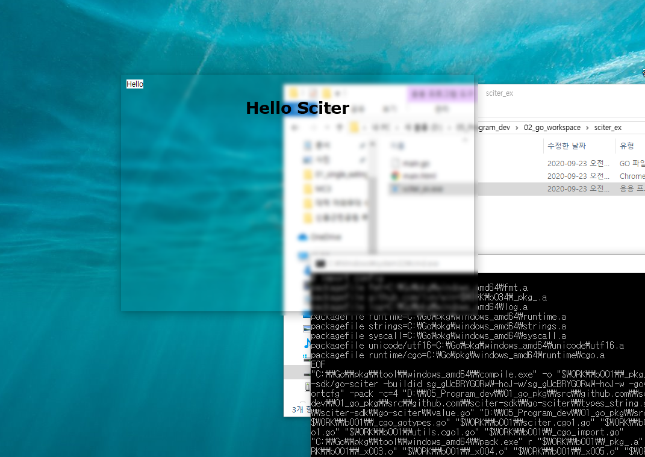Image resolution: width=645 pixels, height=457 pixels.
Task: Expand the chevron before '02_go_workspace' breadcrumb
Action: [517, 128]
